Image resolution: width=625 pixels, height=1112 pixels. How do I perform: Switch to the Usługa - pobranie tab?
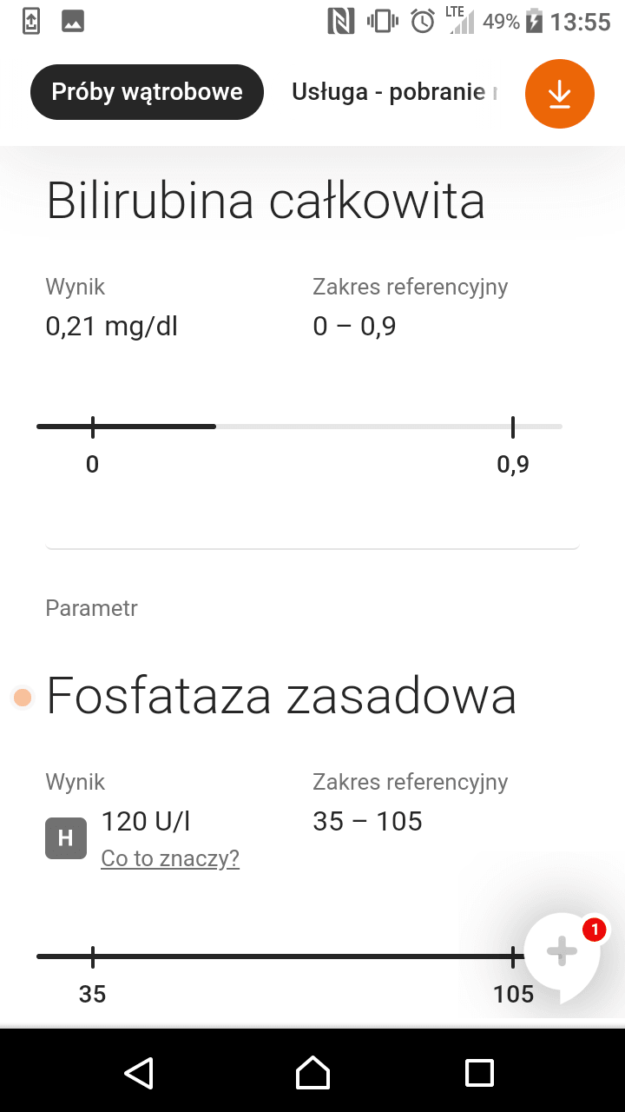395,92
